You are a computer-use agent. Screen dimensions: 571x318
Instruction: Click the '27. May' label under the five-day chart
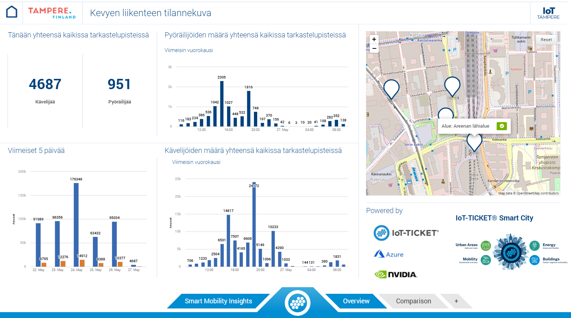coord(134,270)
